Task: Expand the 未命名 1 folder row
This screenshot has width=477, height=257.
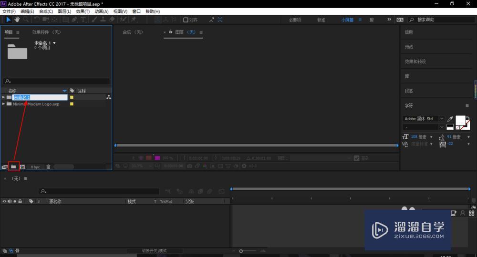Action: coord(3,97)
